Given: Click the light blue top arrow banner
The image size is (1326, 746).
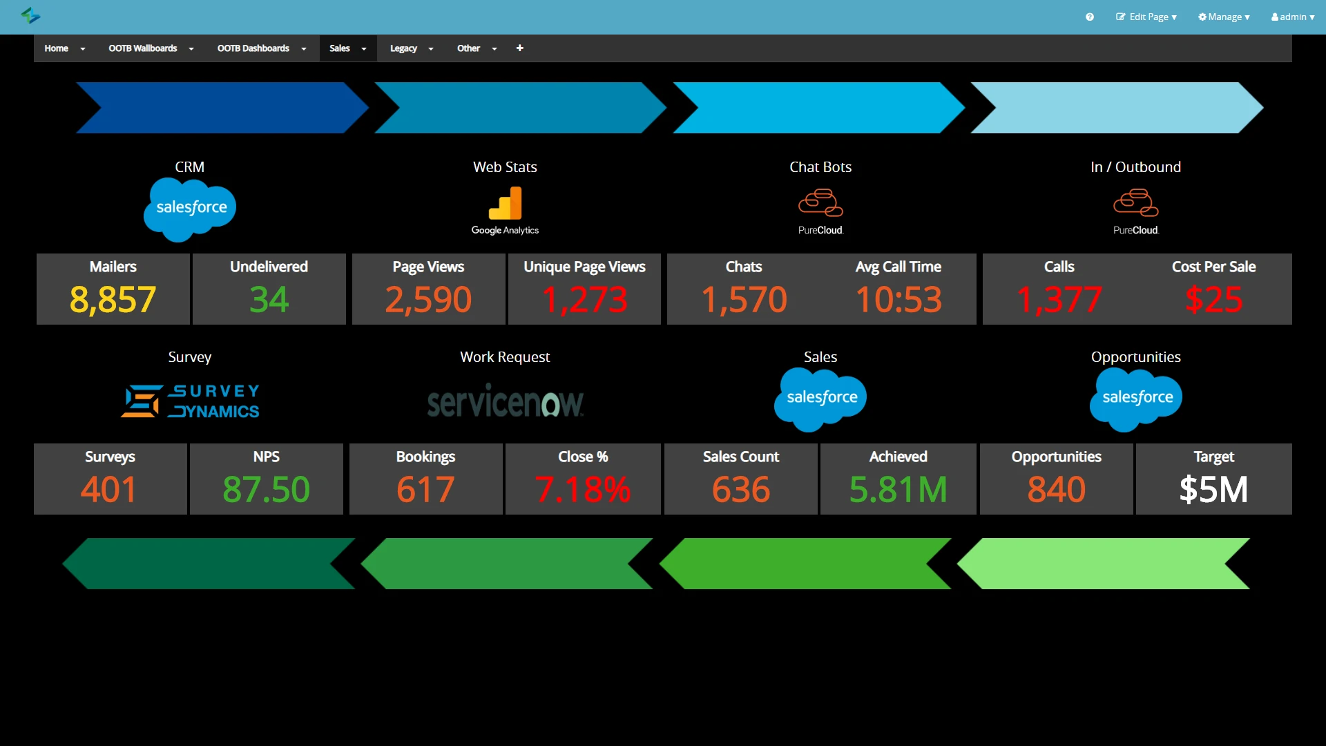Looking at the screenshot, I should 1117,108.
